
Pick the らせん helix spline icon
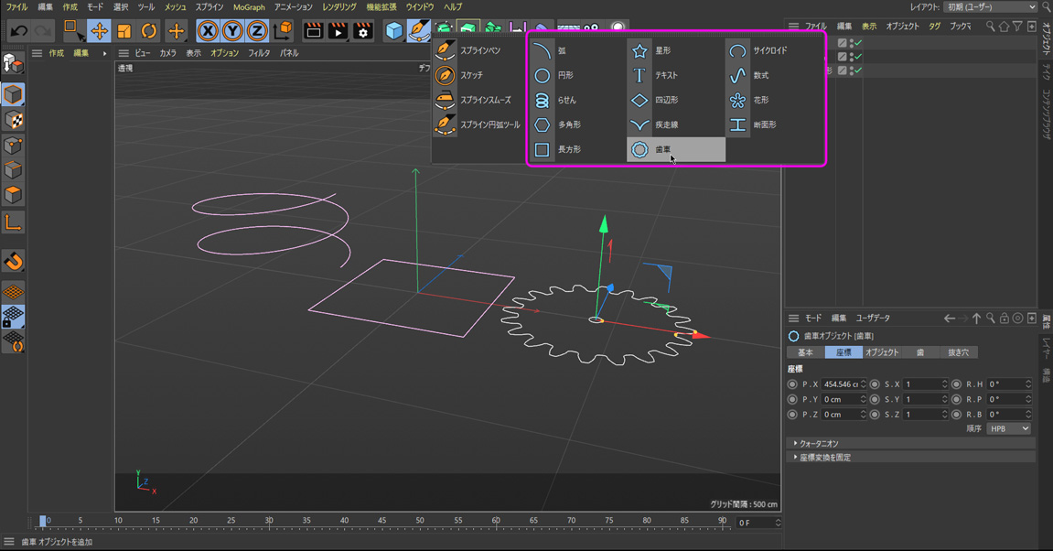pos(543,101)
